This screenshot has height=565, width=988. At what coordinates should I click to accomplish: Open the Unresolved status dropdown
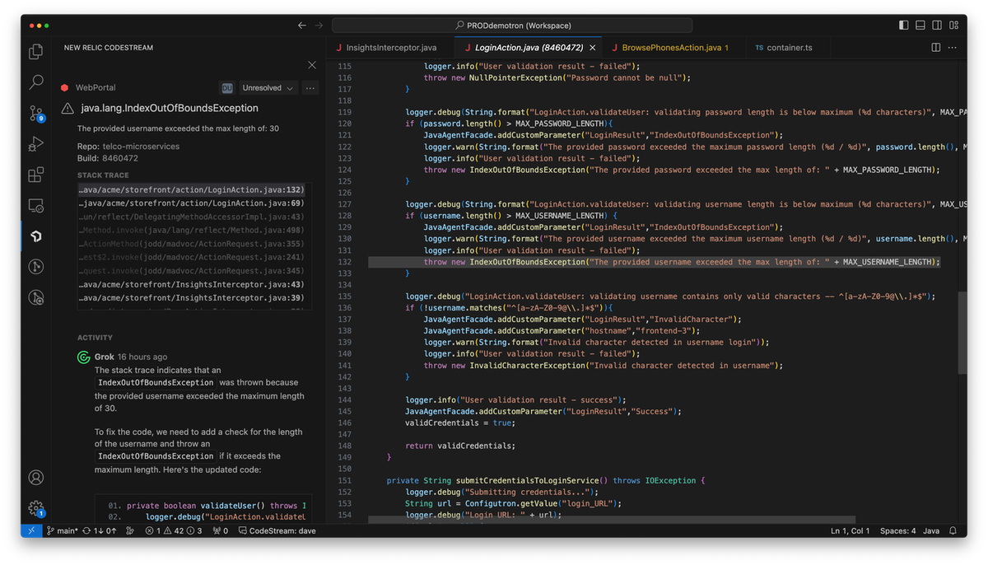tap(267, 88)
